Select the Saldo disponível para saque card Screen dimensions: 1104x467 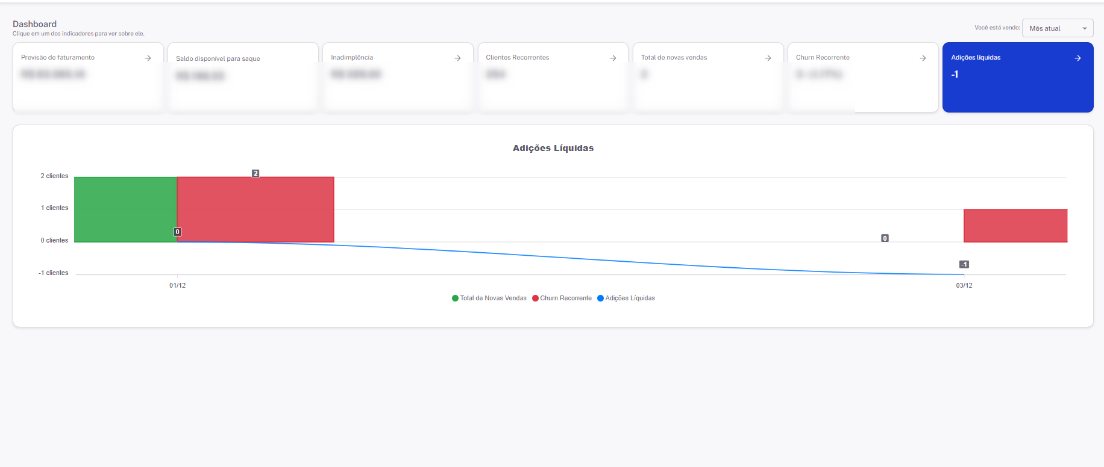243,77
